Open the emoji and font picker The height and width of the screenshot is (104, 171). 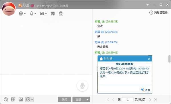click(x=6, y=99)
